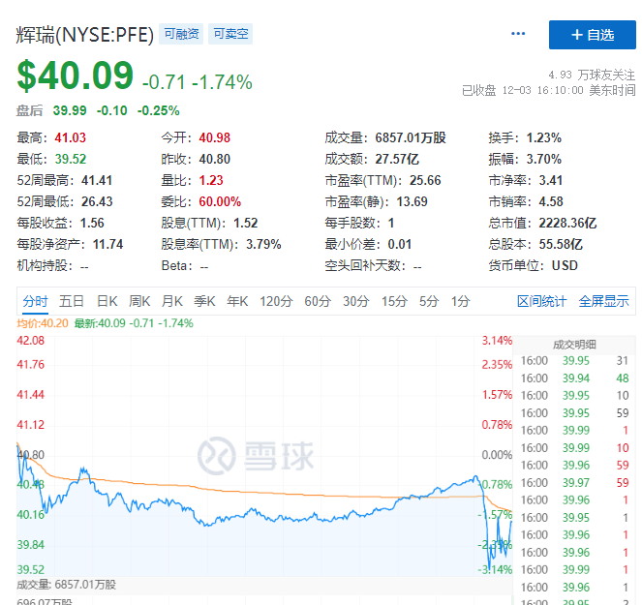
Task: Click the 总市值 value 2228.36亿
Action: [567, 223]
